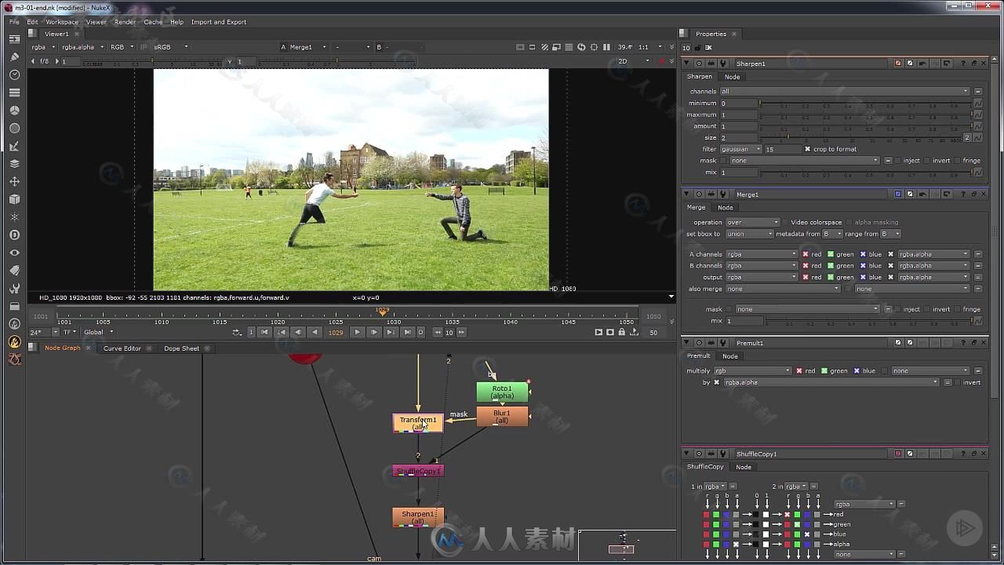
Task: Enable Sharpen1 mask fringe checkbox
Action: pos(957,161)
